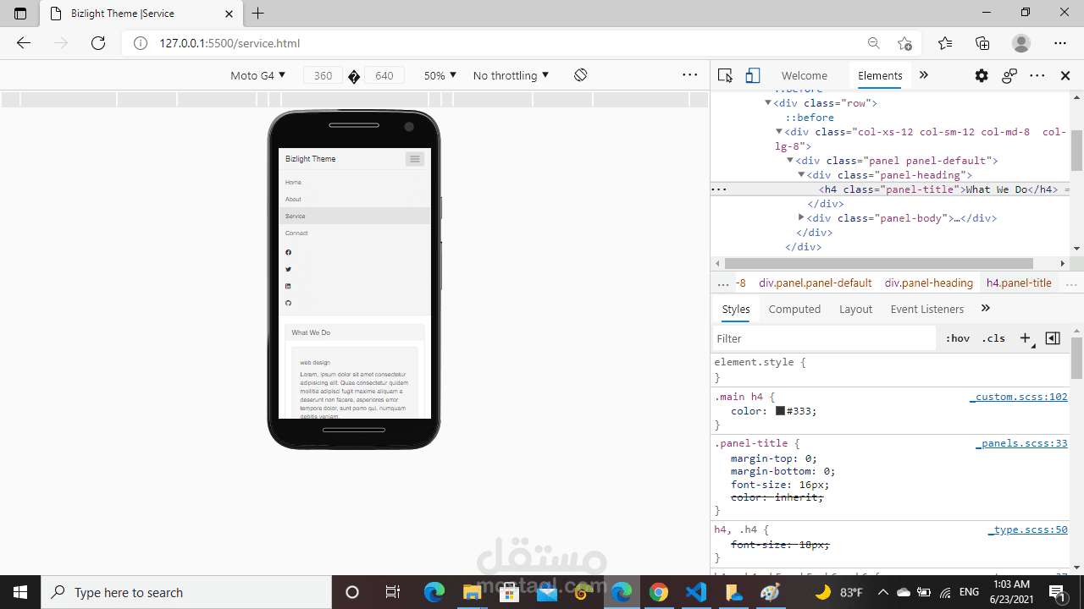Open device toolbar more options
Image resolution: width=1084 pixels, height=609 pixels.
pos(690,75)
